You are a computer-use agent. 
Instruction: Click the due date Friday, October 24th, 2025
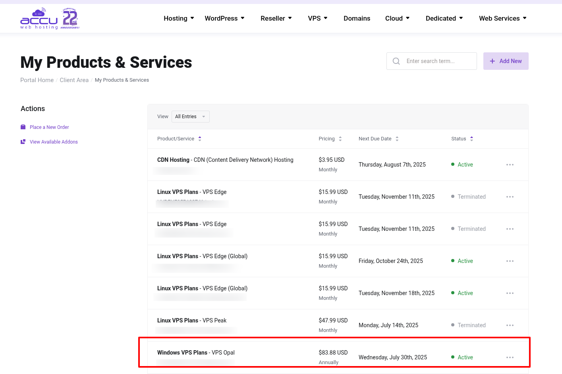pyautogui.click(x=391, y=261)
